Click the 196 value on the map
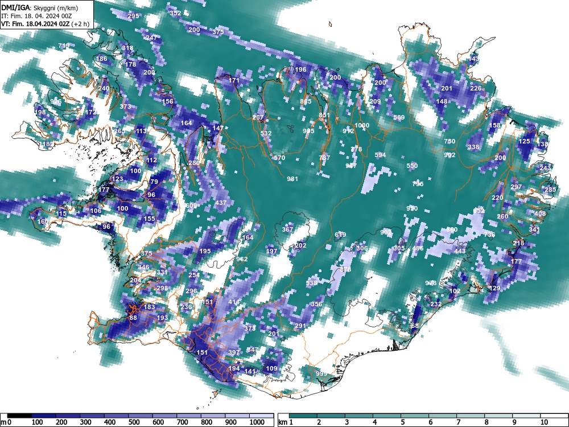 coord(300,69)
